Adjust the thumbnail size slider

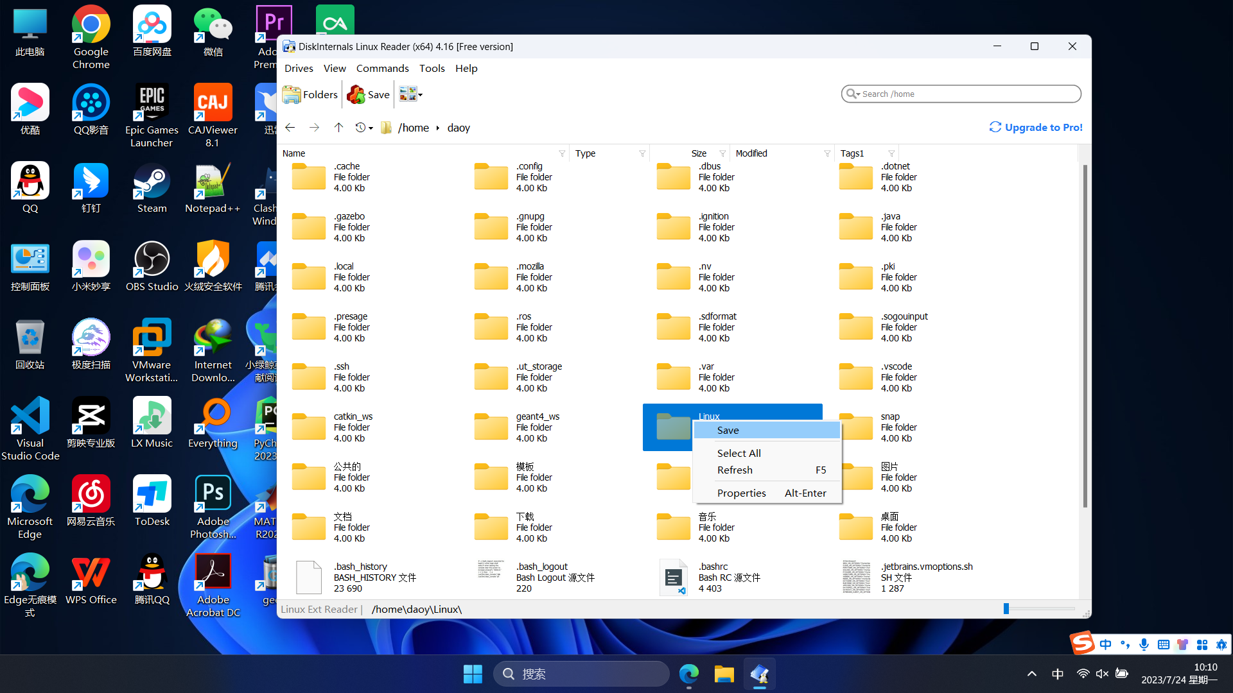tap(1006, 608)
